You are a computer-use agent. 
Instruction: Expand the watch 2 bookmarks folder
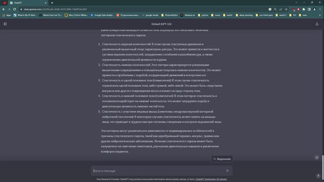pos(281,15)
